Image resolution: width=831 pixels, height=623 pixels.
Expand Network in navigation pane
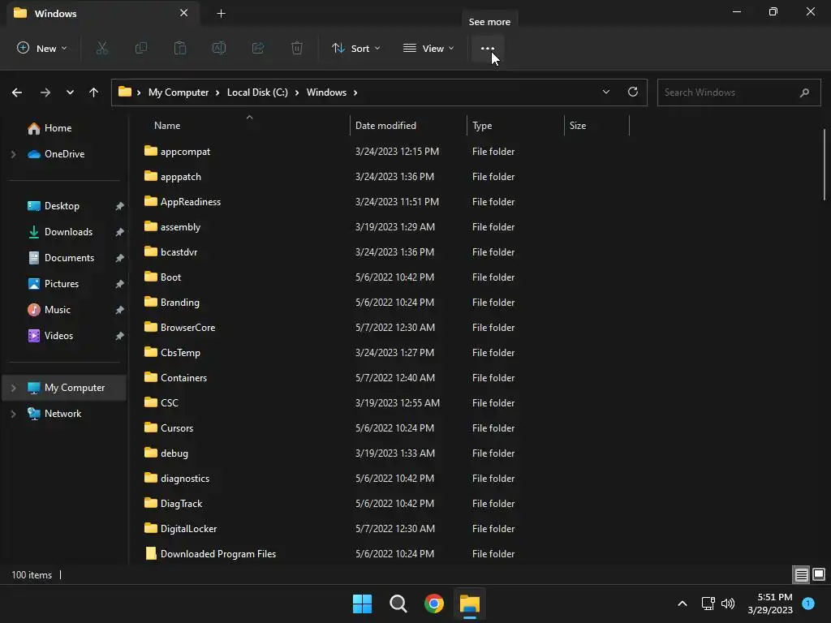pyautogui.click(x=14, y=414)
